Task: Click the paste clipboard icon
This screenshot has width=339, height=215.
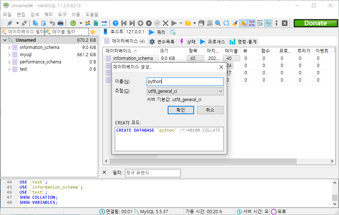Action: (44, 23)
